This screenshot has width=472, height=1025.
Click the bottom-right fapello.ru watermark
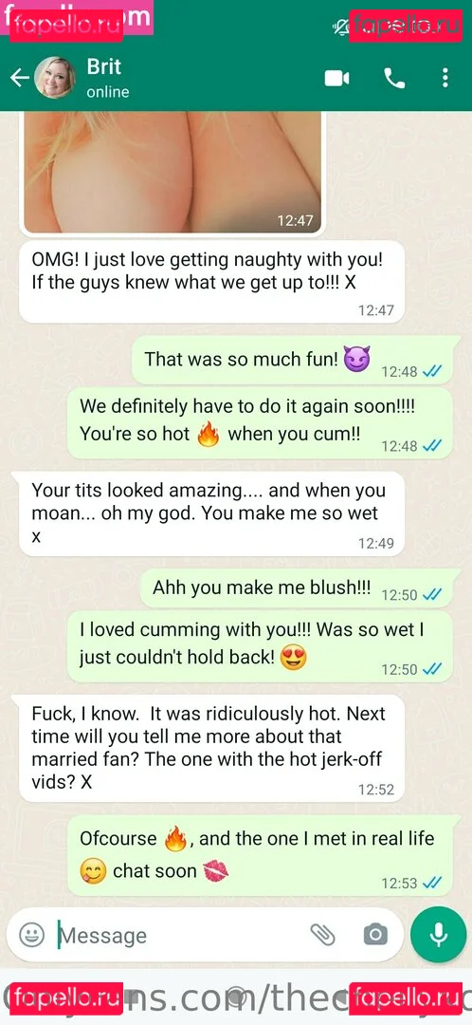406,999
